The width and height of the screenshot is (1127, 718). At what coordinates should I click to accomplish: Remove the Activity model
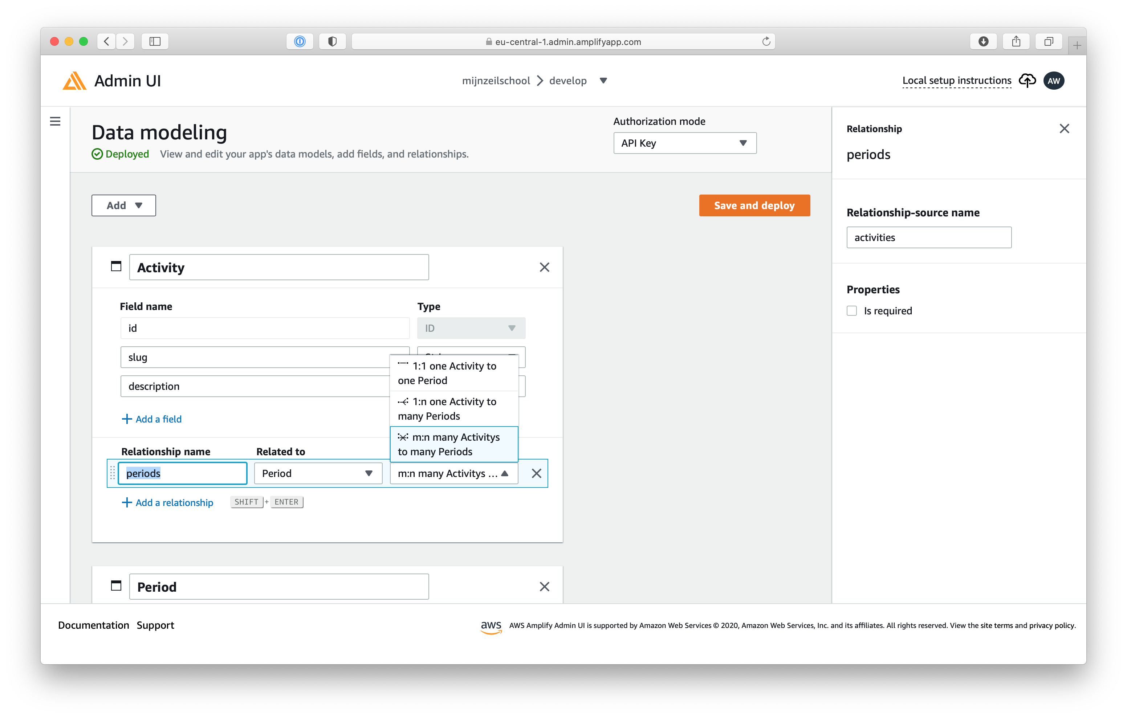pos(544,267)
